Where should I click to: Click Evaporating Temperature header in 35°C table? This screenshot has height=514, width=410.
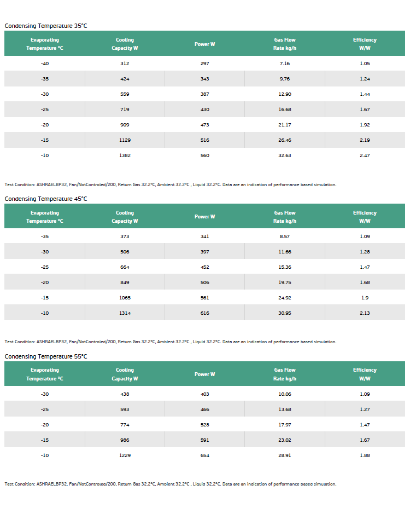coord(45,44)
